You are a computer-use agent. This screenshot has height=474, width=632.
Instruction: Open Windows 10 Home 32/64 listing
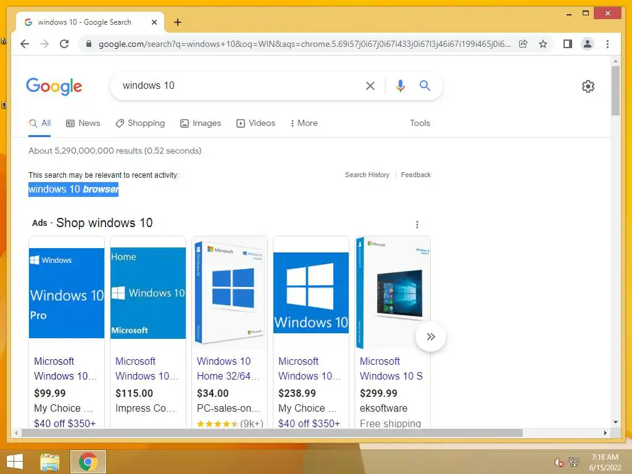[228, 368]
